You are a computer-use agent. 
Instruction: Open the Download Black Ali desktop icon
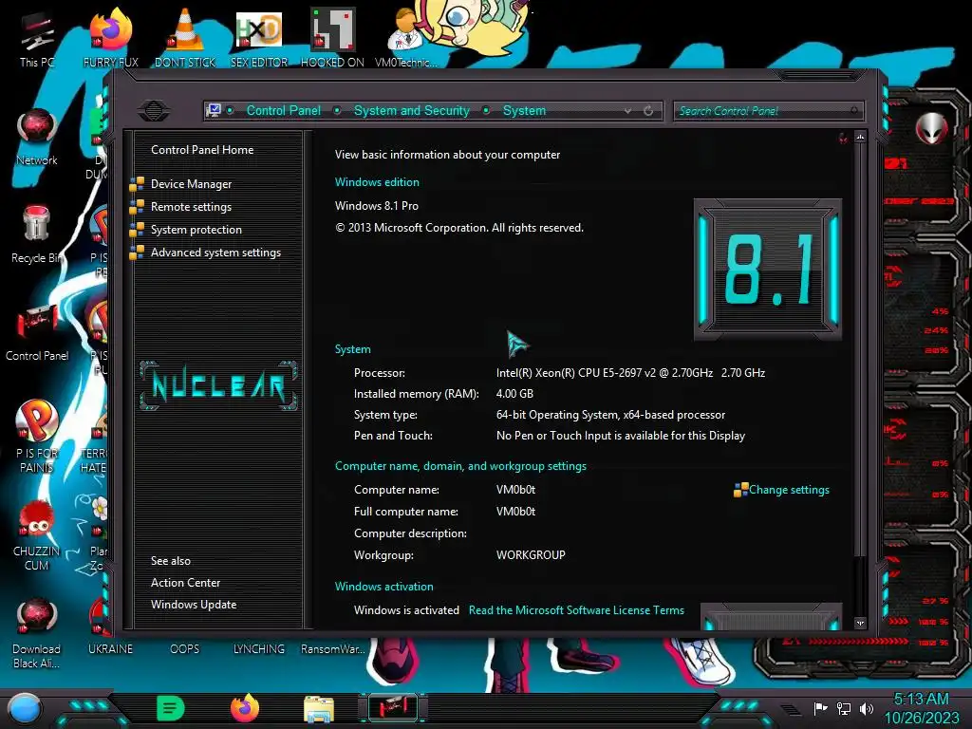(37, 633)
